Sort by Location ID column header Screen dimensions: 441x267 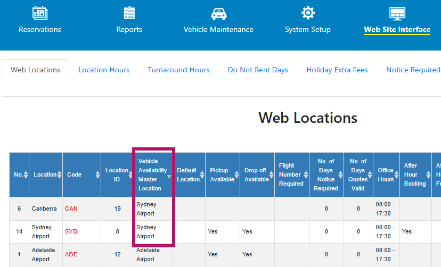point(117,174)
